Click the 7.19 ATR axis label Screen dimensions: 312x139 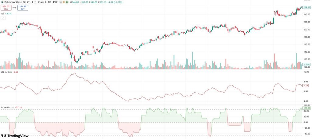coord(306,86)
